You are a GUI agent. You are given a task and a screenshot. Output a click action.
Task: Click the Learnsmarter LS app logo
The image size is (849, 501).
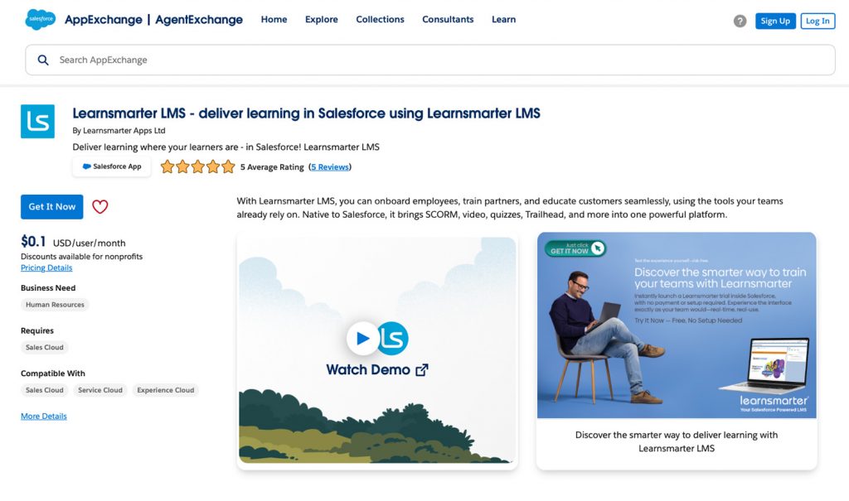pyautogui.click(x=37, y=121)
